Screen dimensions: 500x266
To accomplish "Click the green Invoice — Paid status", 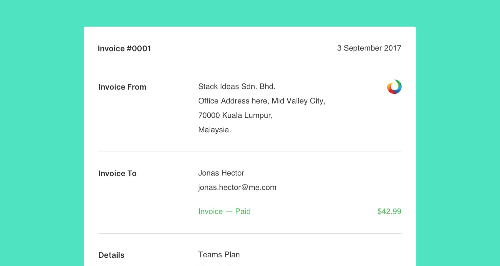I will tap(224, 211).
